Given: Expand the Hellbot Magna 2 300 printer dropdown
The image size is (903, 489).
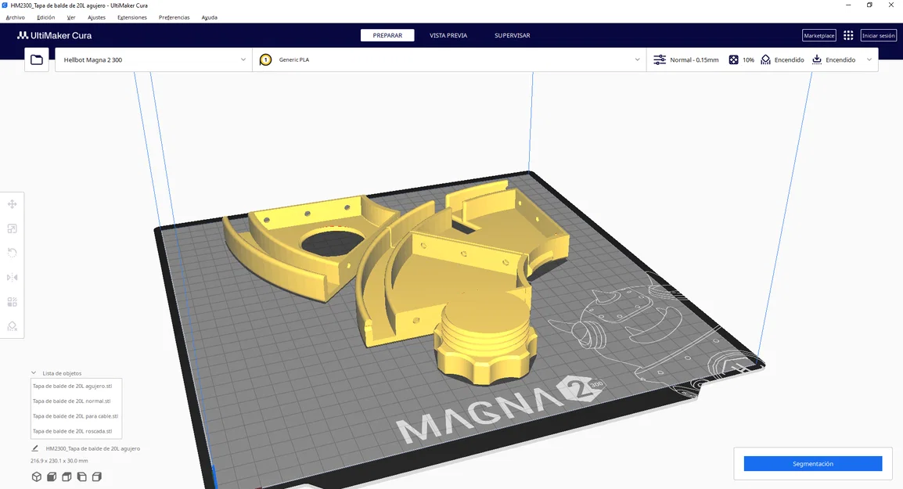Looking at the screenshot, I should pos(154,60).
